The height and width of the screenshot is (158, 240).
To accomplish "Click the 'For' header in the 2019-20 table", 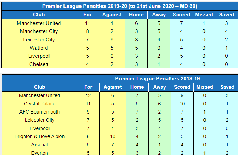I will pyautogui.click(x=87, y=15).
